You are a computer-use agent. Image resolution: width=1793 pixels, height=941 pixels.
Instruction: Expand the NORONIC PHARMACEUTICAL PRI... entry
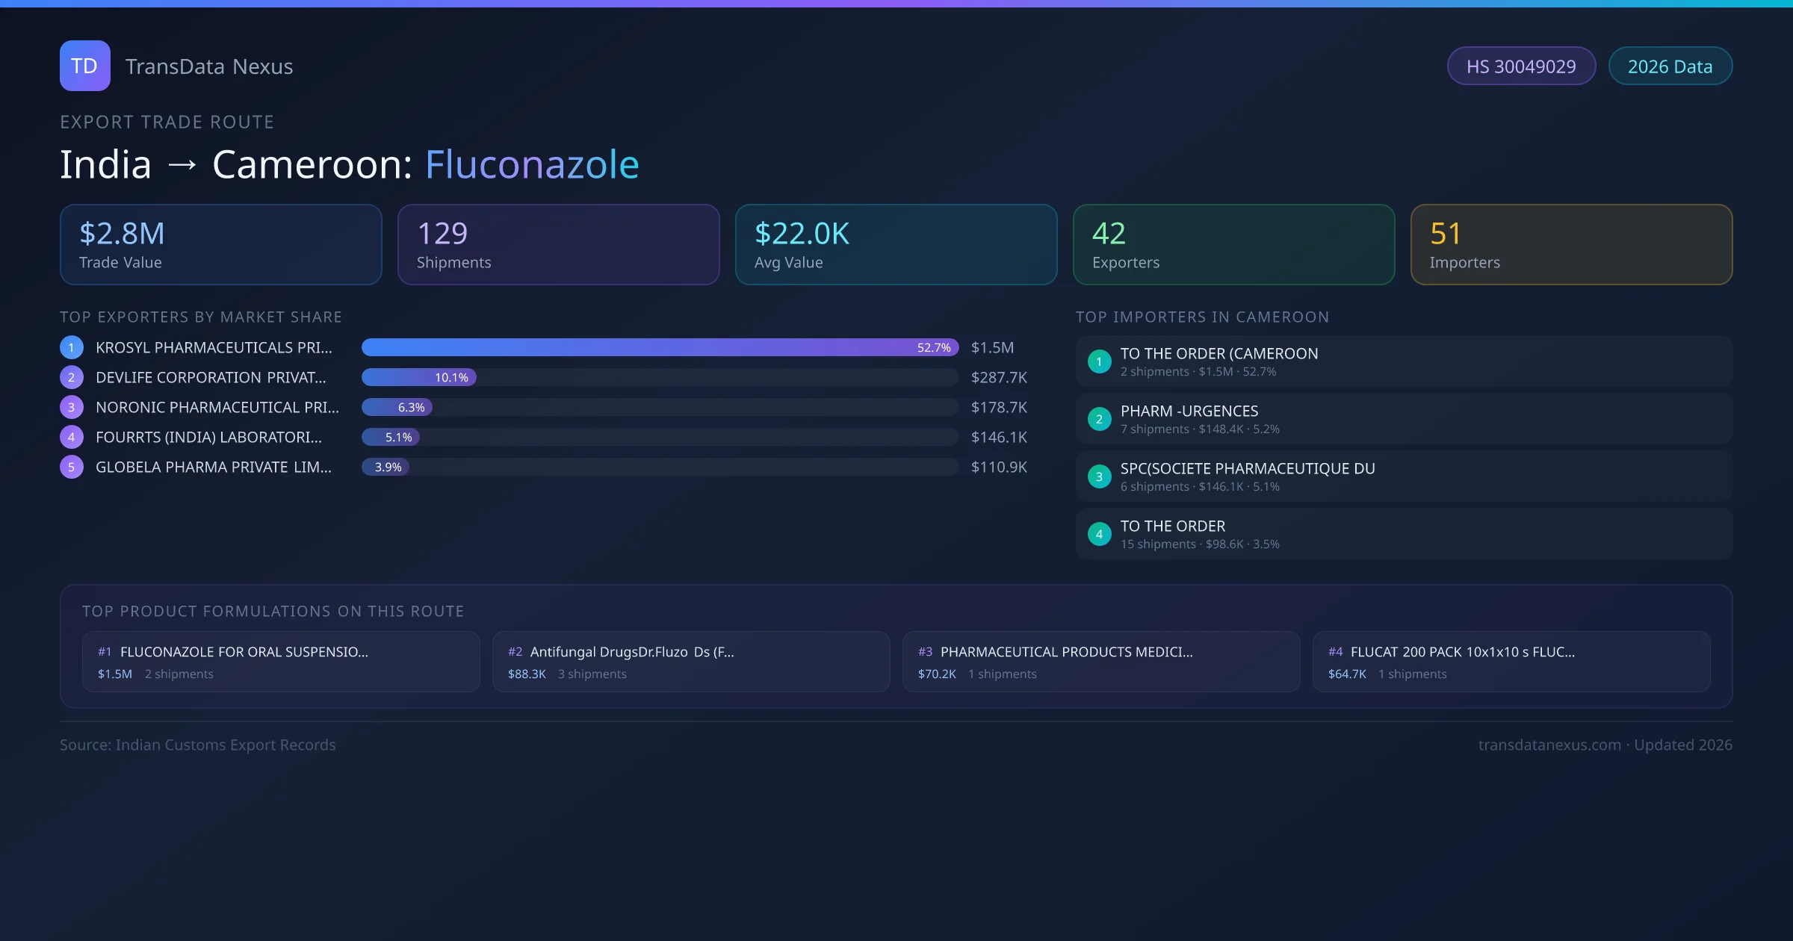pyautogui.click(x=216, y=407)
